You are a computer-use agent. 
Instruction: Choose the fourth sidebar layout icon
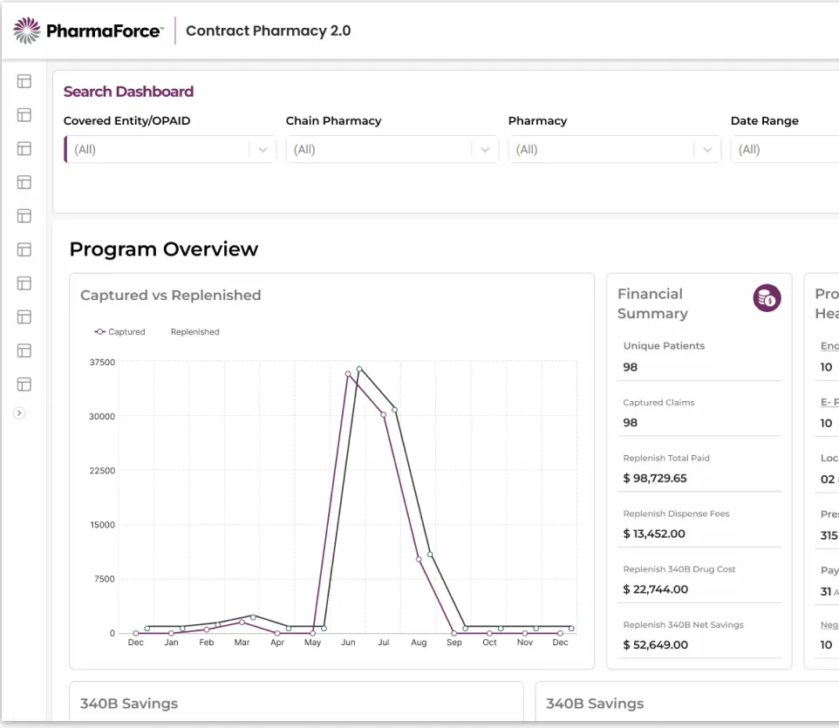click(24, 182)
